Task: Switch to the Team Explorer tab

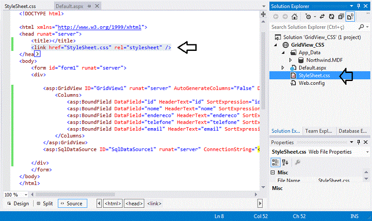Action: (319, 131)
